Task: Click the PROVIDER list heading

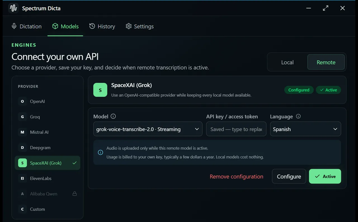Action: [x=28, y=86]
